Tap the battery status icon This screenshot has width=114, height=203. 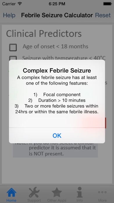[107, 4]
